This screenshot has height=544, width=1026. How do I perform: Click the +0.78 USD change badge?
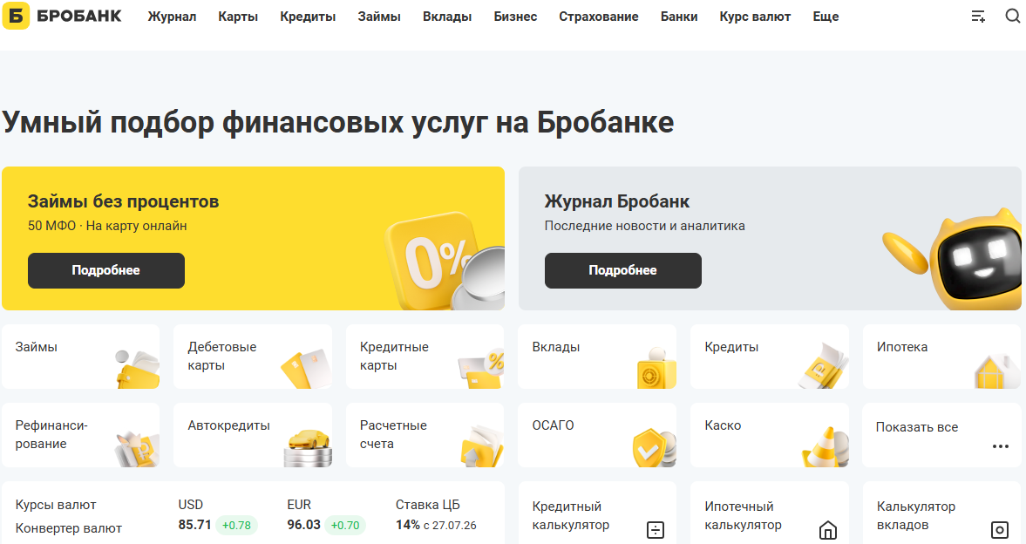(236, 525)
